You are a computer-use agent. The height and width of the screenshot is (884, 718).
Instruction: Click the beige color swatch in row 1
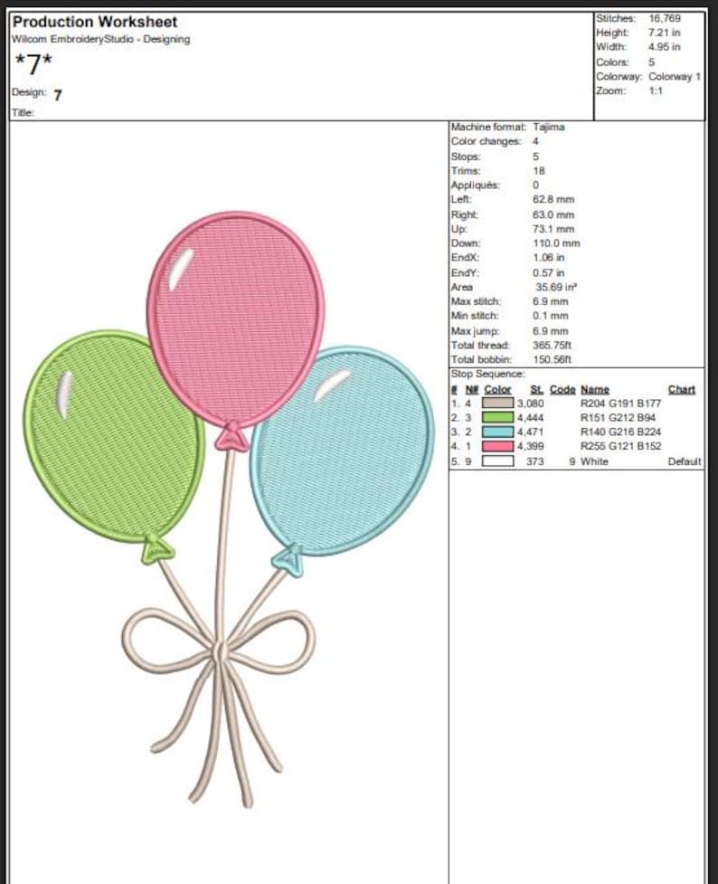(497, 404)
